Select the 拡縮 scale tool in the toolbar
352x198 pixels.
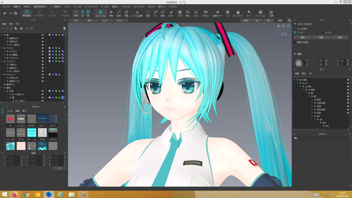click(119, 13)
